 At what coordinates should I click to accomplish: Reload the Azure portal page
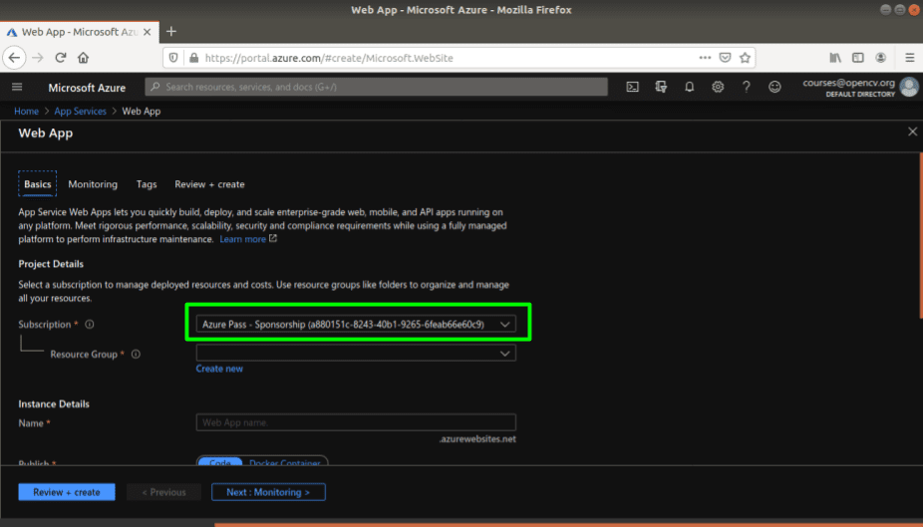point(60,58)
